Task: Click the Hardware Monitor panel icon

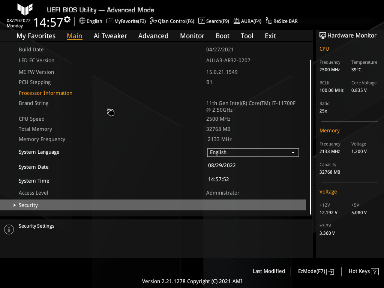Action: coord(323,35)
